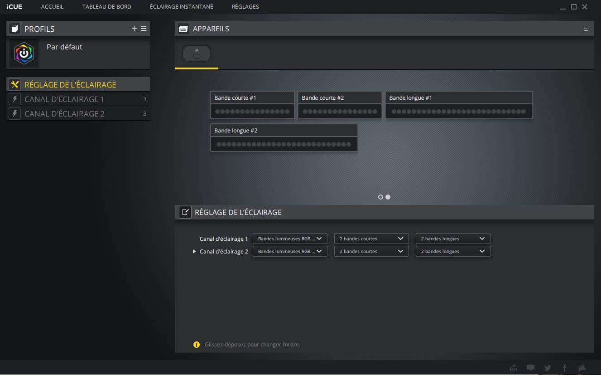Select Canal d'éclairage 1 in sidebar
Screen dimensions: 601x375
tap(64, 99)
